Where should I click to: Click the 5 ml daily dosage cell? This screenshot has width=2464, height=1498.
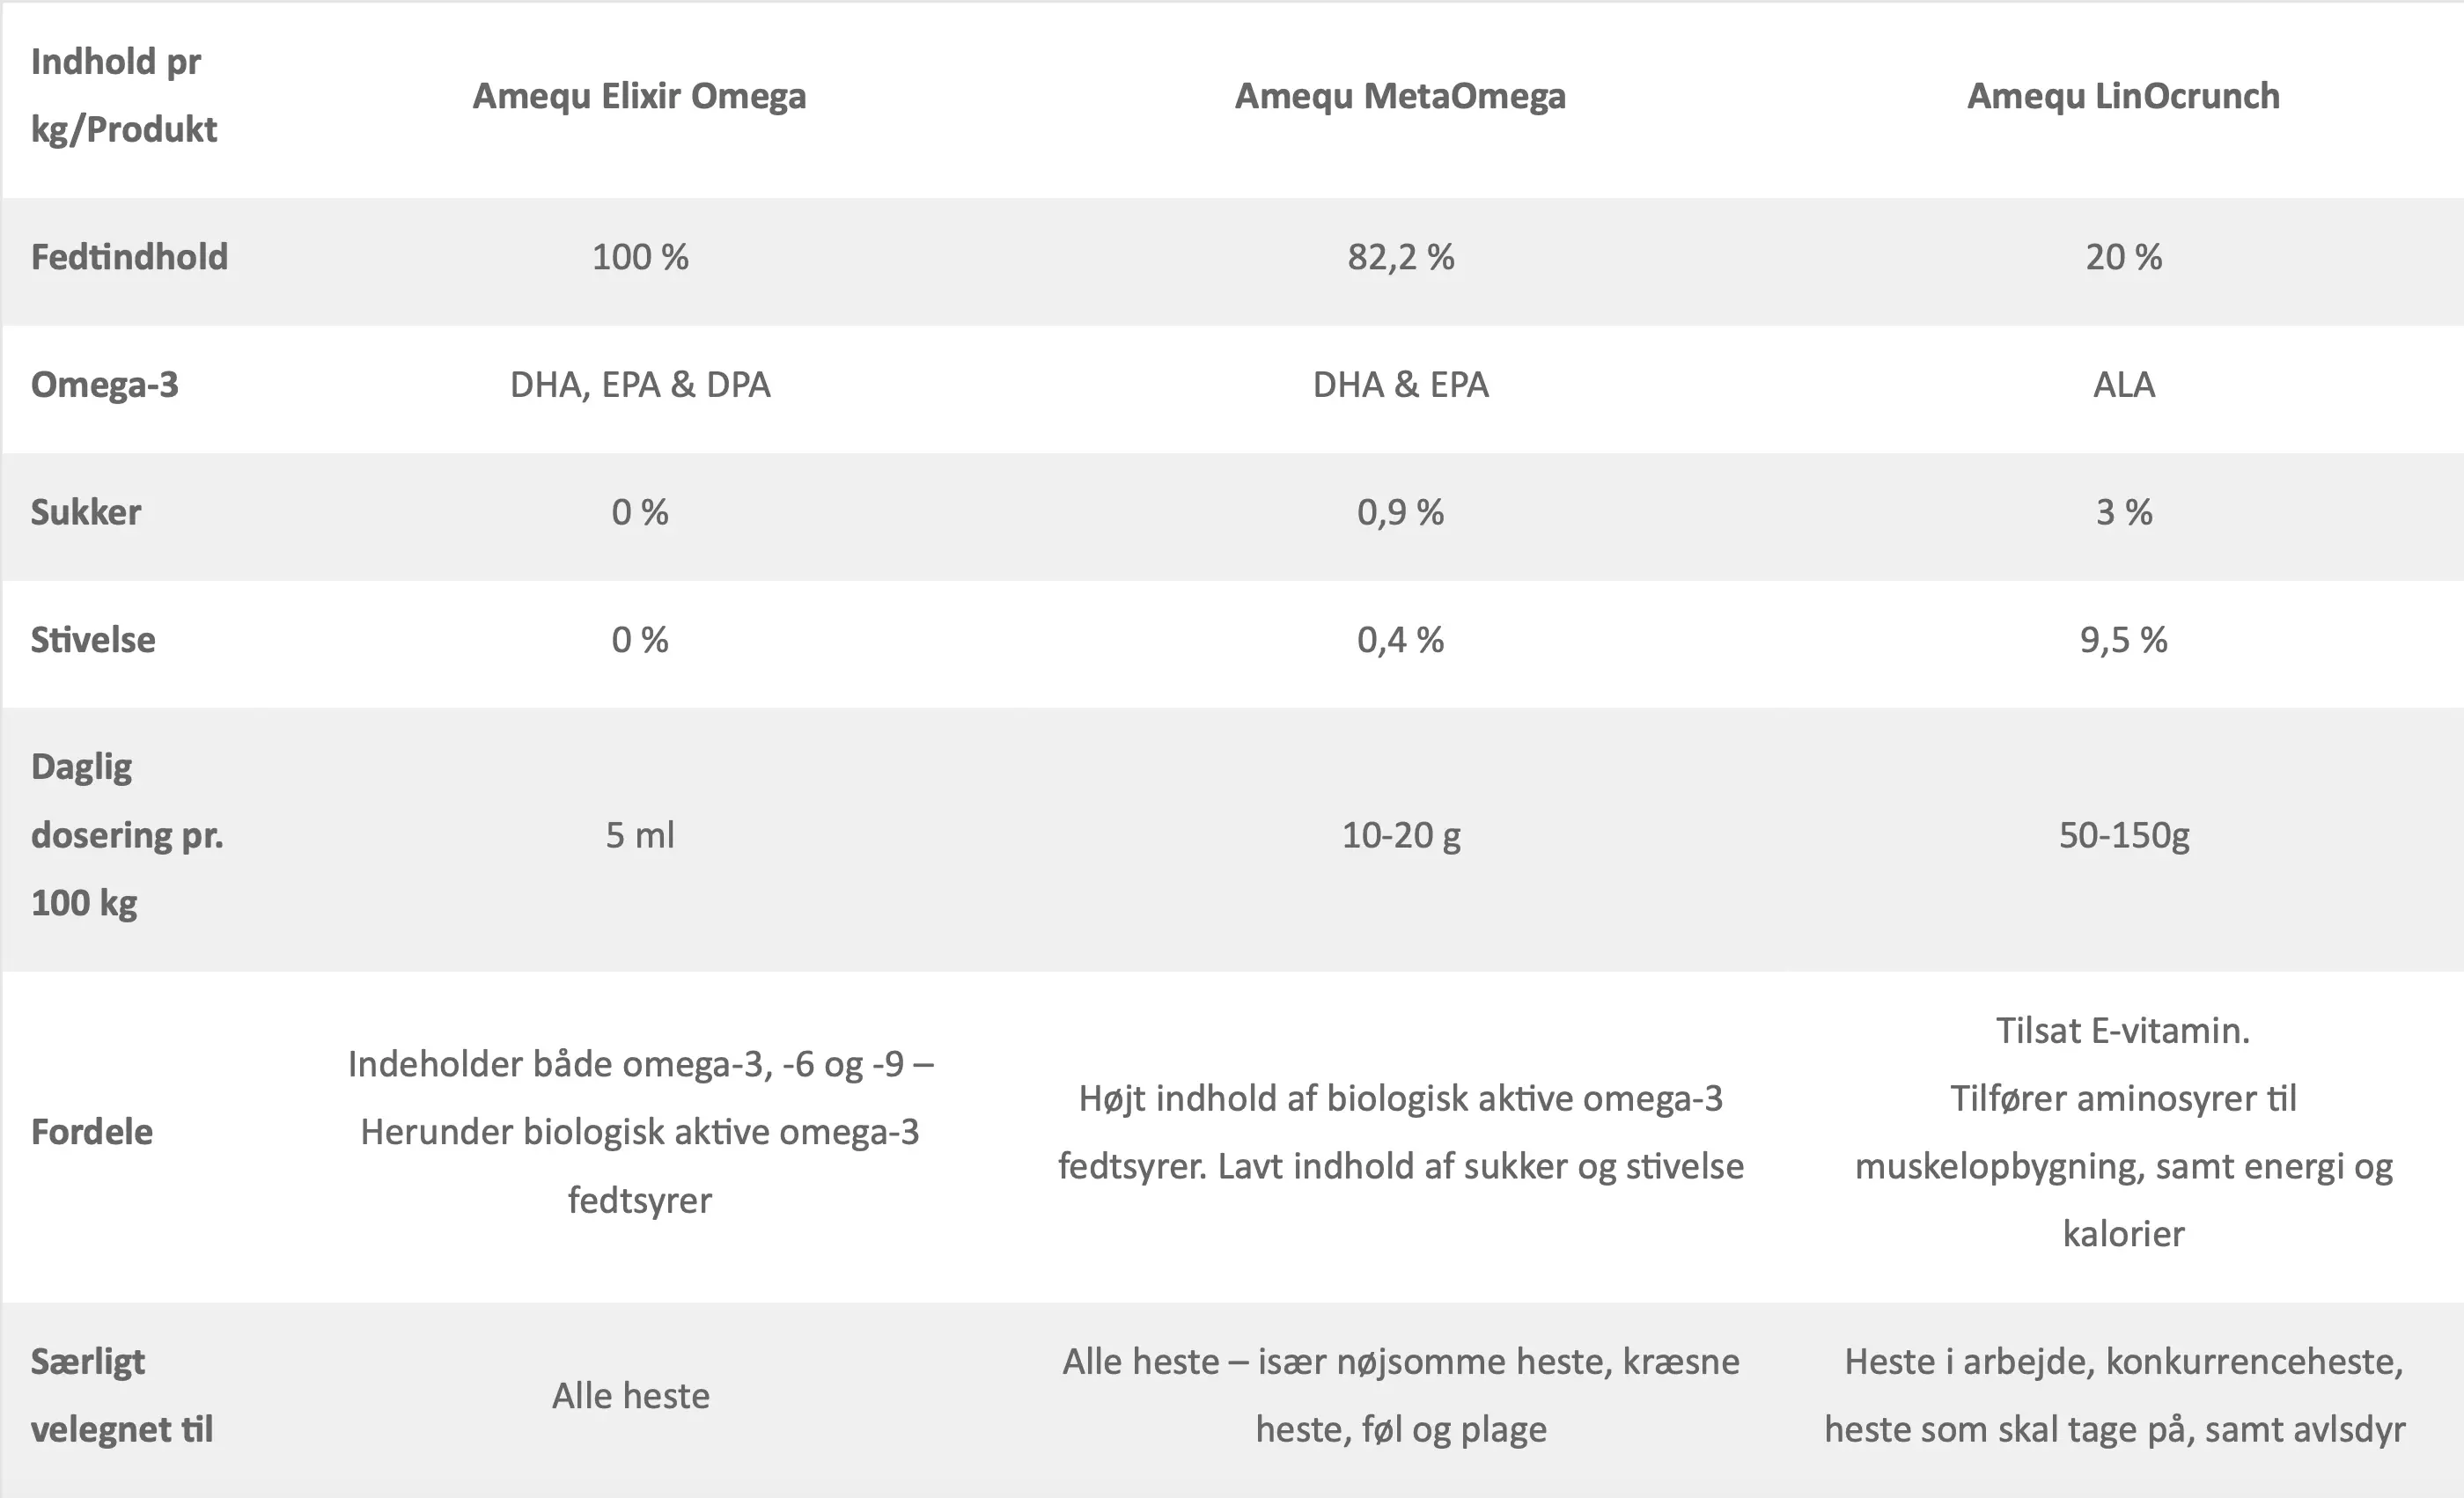[x=640, y=835]
